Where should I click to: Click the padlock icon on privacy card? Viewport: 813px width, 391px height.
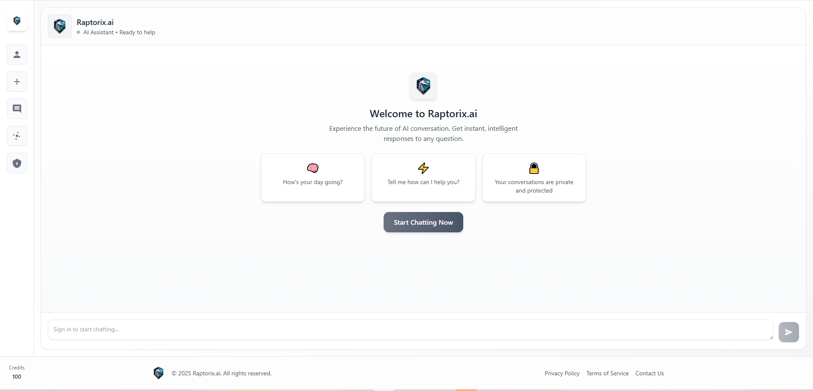click(534, 168)
